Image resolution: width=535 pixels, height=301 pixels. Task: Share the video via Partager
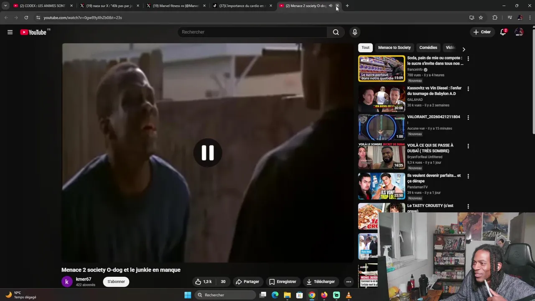point(247,282)
